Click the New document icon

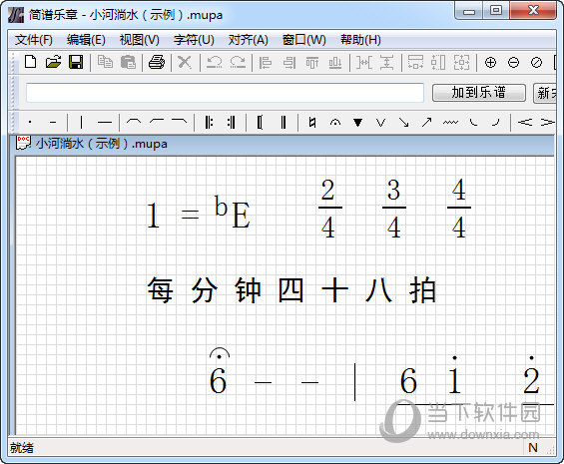(x=30, y=62)
